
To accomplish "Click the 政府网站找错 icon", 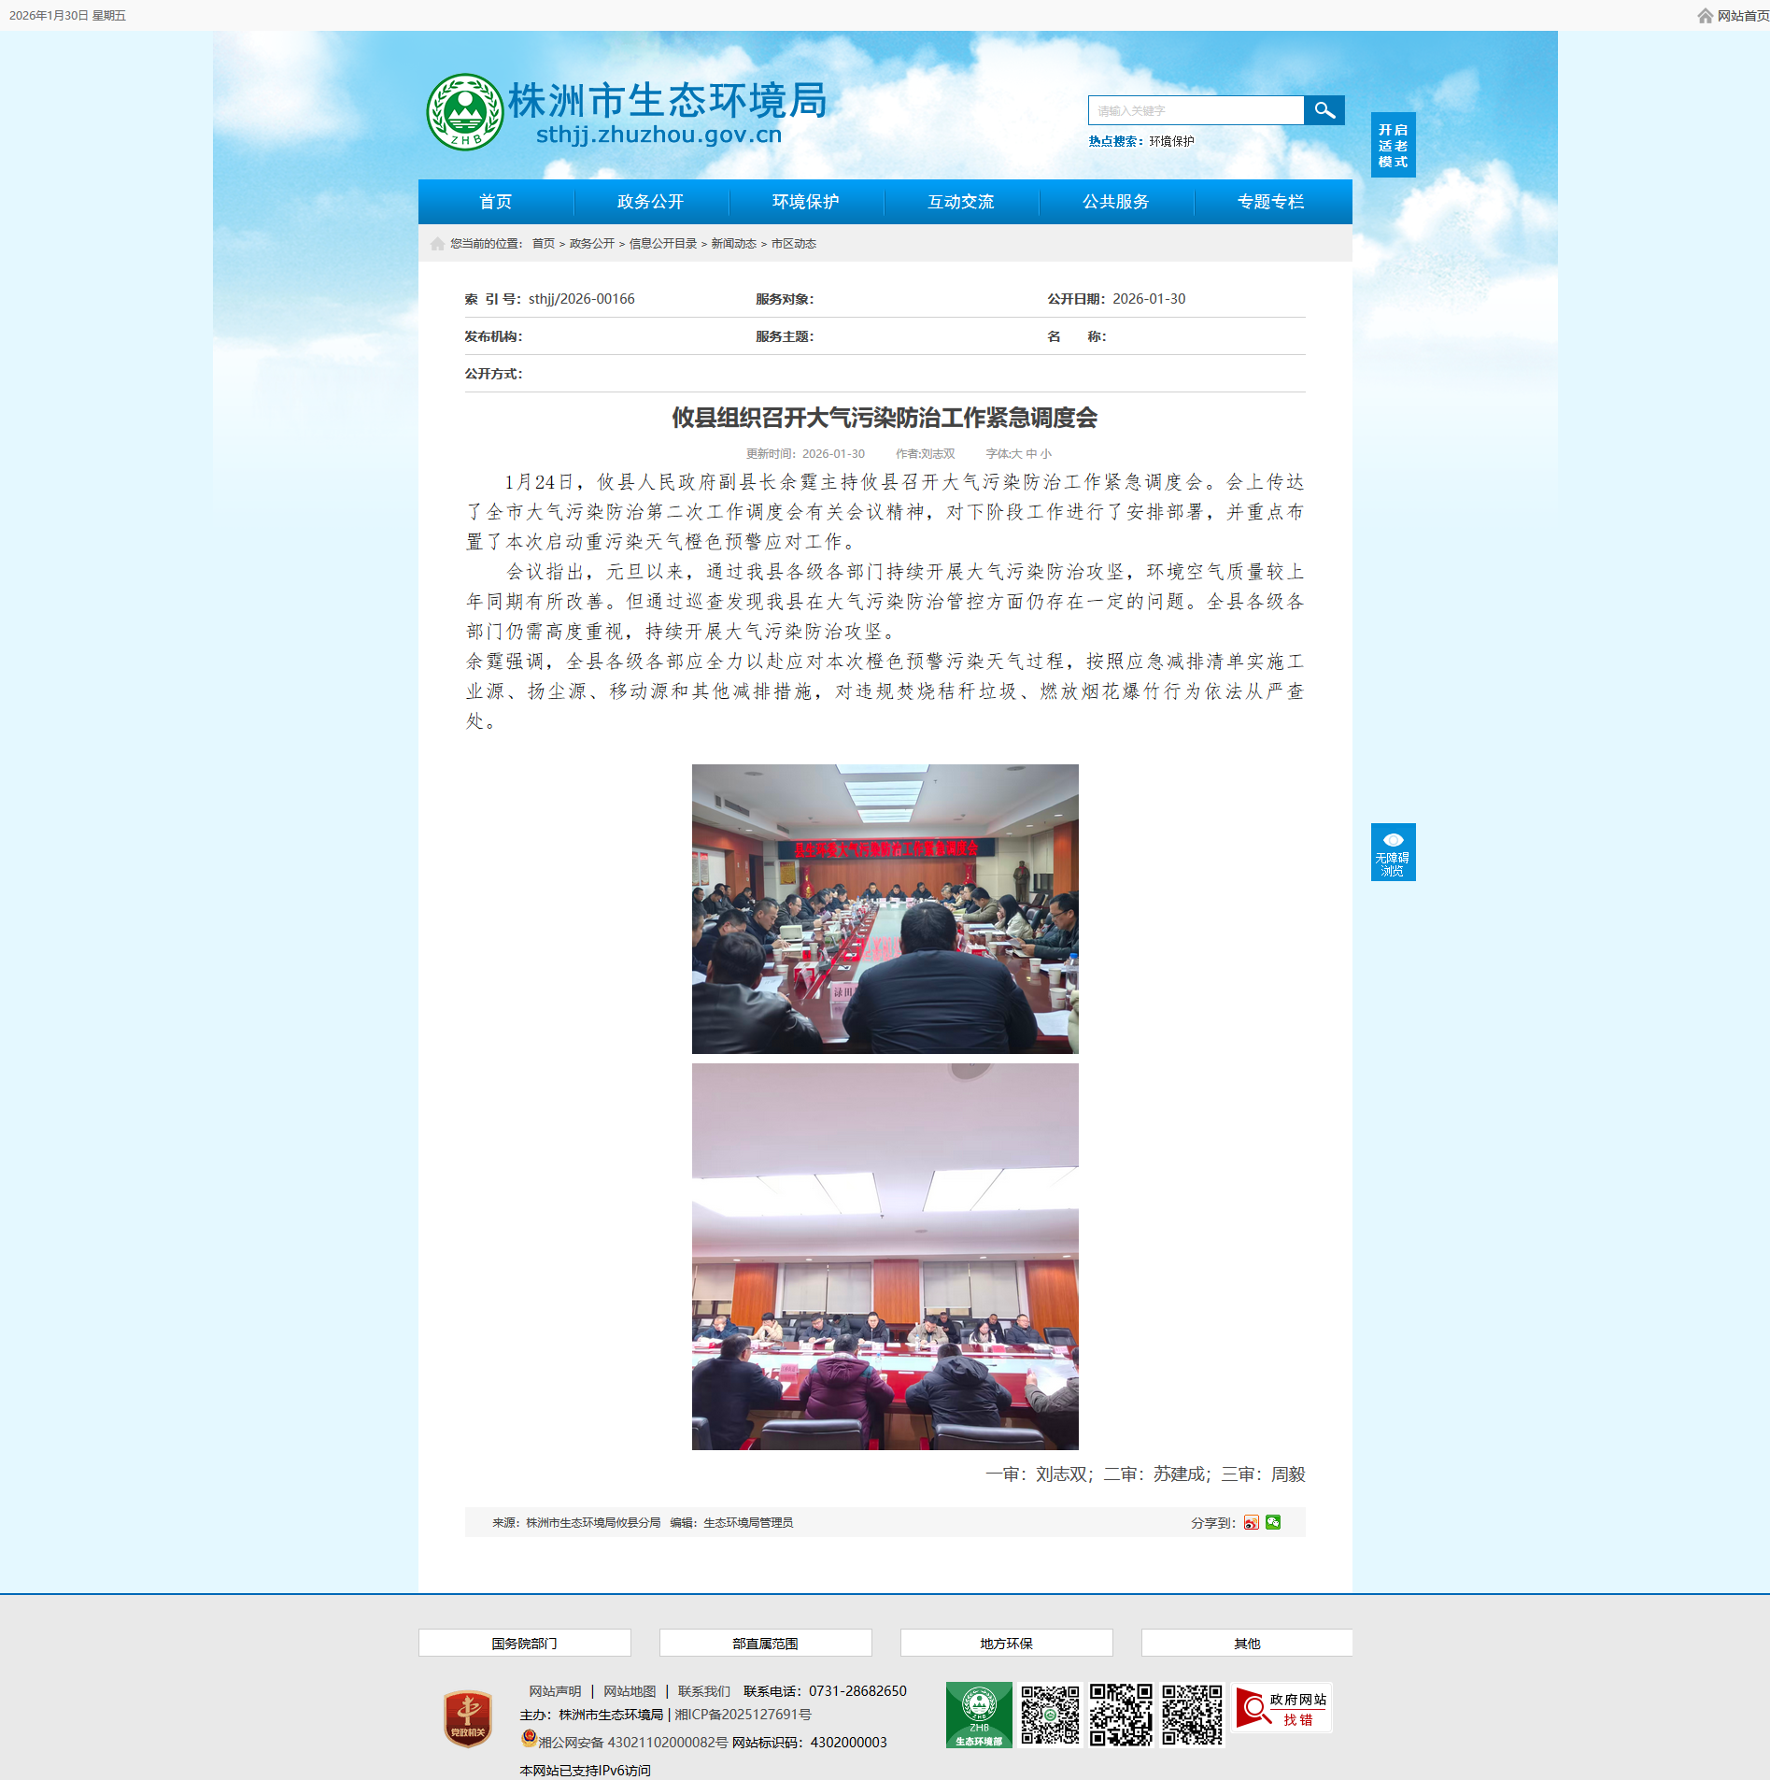I will point(1281,1709).
